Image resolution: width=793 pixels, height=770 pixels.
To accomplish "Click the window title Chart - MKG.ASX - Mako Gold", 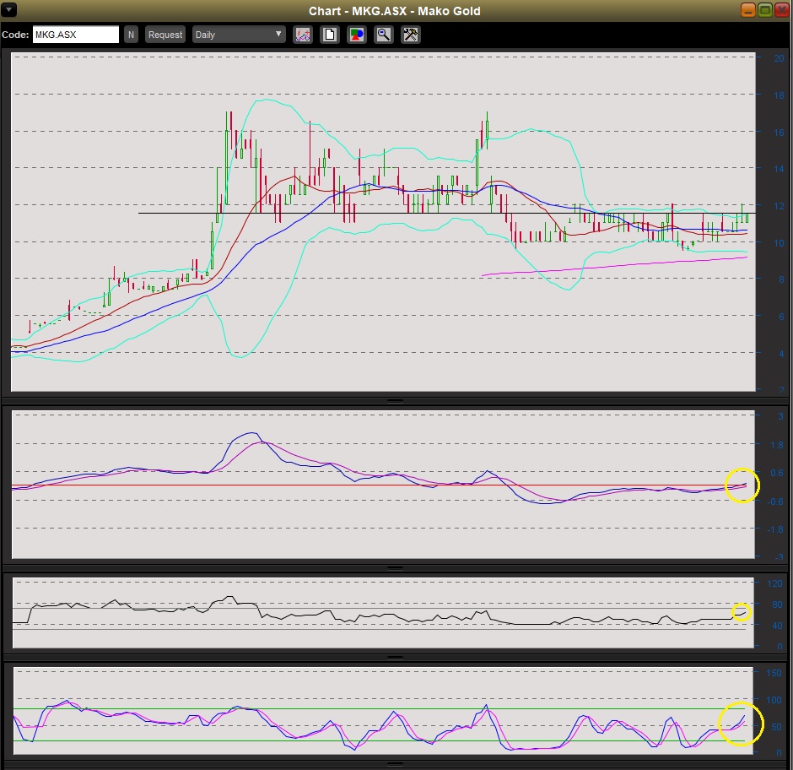I will [x=395, y=11].
